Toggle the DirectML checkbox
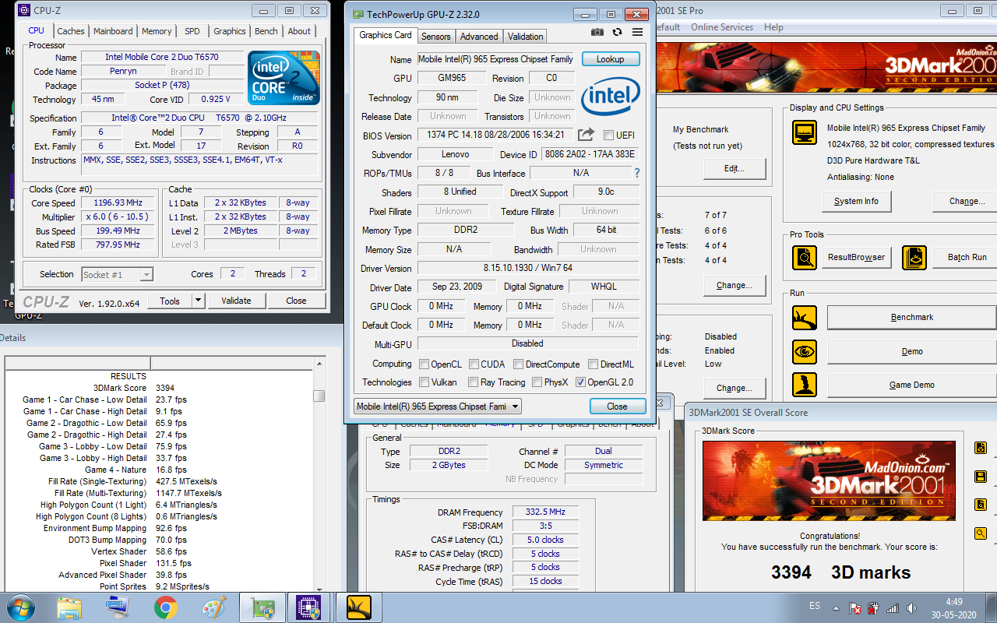The height and width of the screenshot is (623, 997). (594, 364)
